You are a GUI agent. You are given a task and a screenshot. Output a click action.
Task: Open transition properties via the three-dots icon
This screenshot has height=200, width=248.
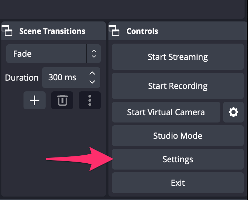[90, 100]
